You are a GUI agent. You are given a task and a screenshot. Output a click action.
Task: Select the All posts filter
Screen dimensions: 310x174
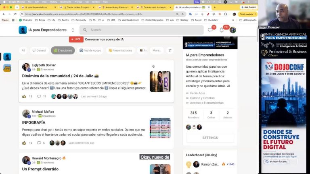click(23, 50)
